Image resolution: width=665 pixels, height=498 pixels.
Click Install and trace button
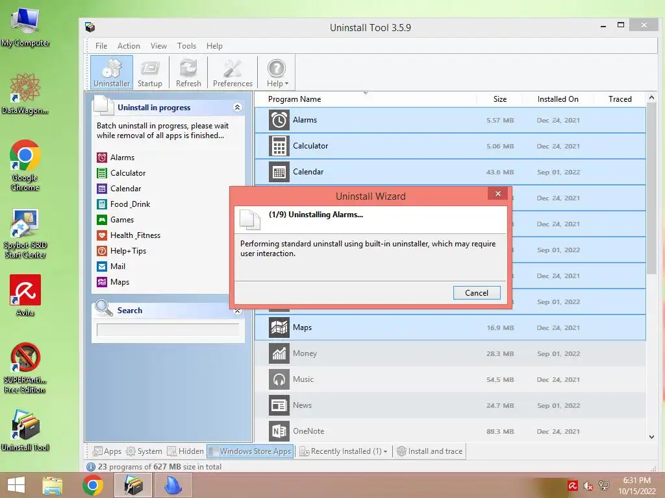pos(429,451)
